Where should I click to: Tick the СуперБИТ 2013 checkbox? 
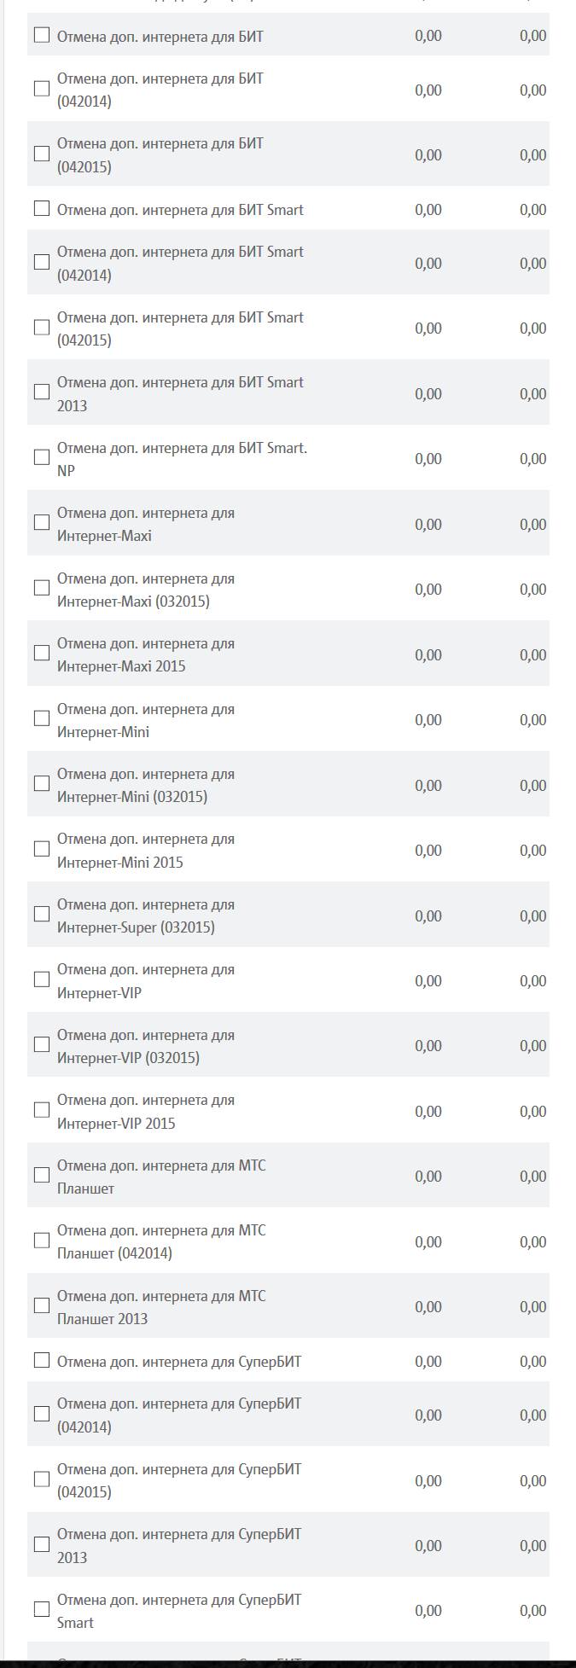42,1544
